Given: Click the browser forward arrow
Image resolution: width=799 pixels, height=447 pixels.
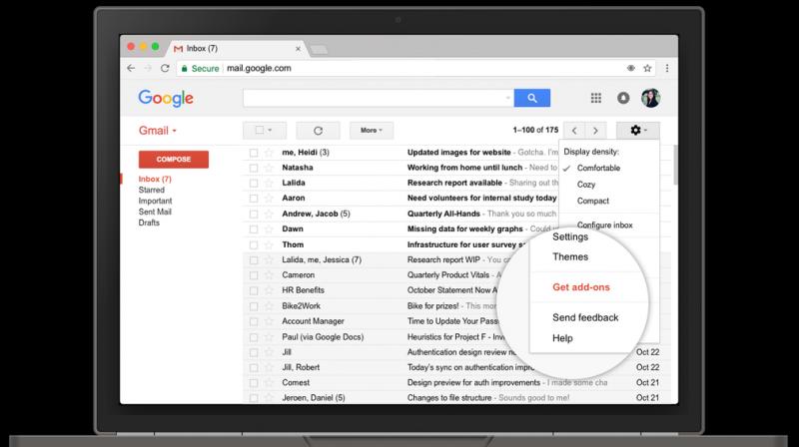Looking at the screenshot, I should (148, 68).
